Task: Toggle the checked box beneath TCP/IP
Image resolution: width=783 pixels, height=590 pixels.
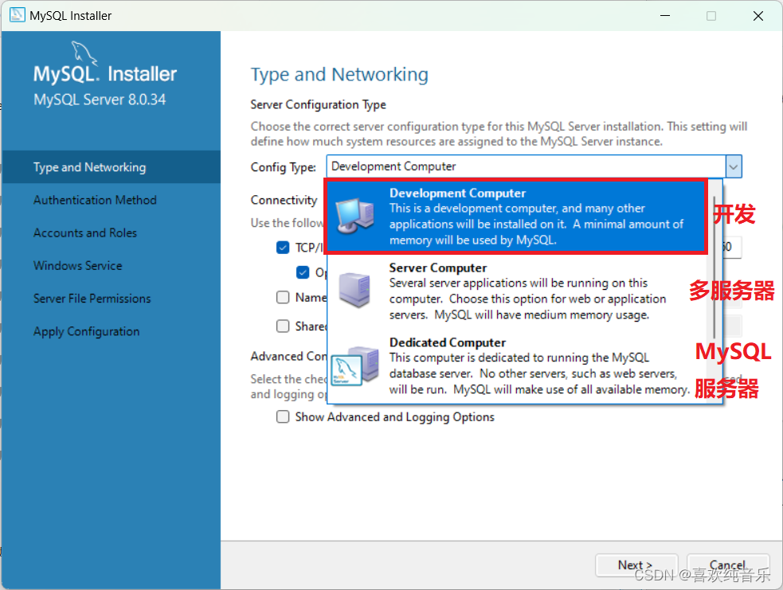Action: point(303,272)
